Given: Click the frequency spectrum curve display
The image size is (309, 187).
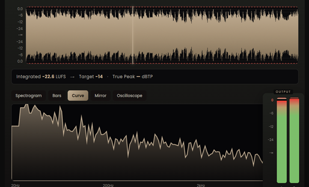Looking at the screenshot, I should 137,142.
